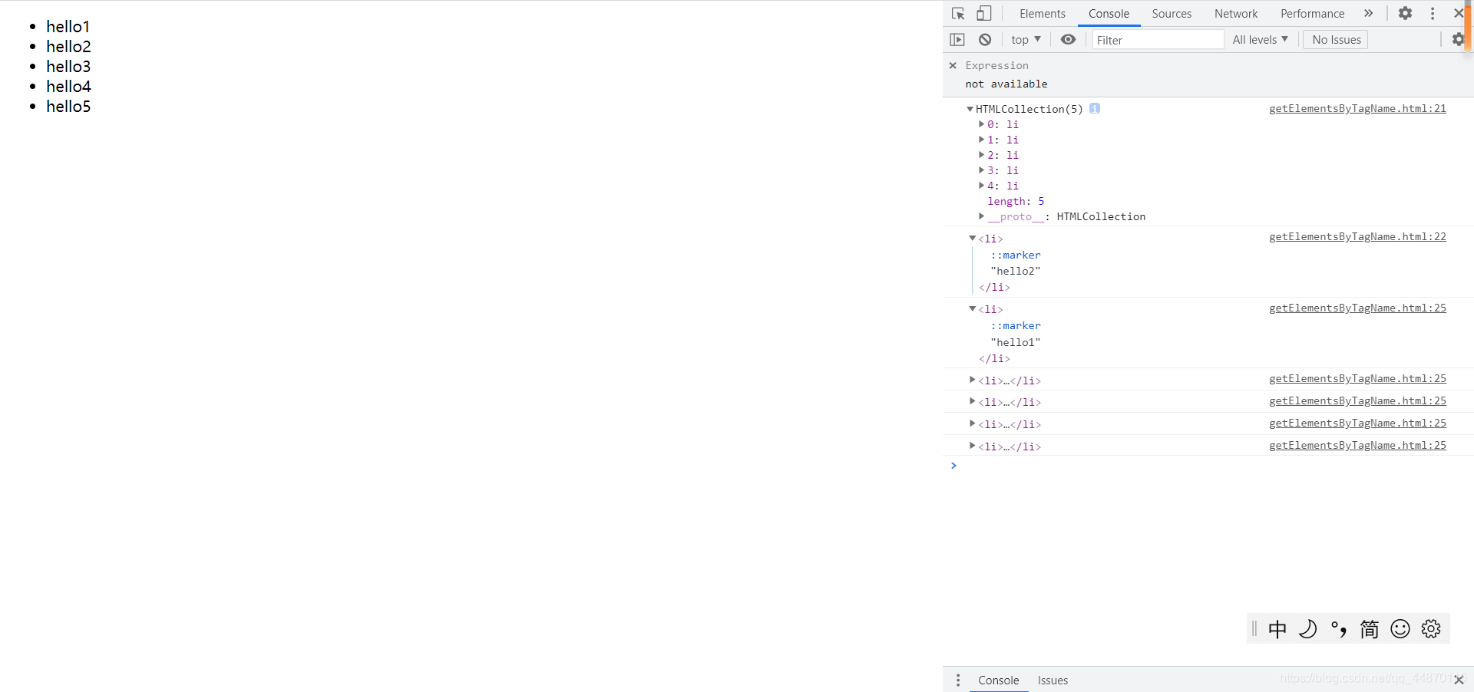
Task: Toggle the console sidebar icon
Action: click(957, 39)
